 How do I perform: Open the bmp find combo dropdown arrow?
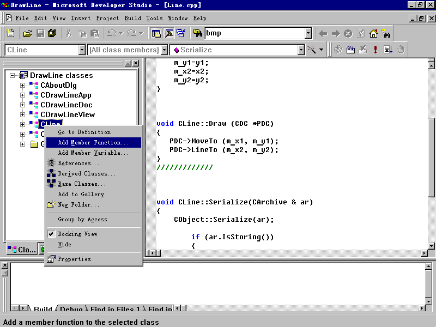coord(308,33)
